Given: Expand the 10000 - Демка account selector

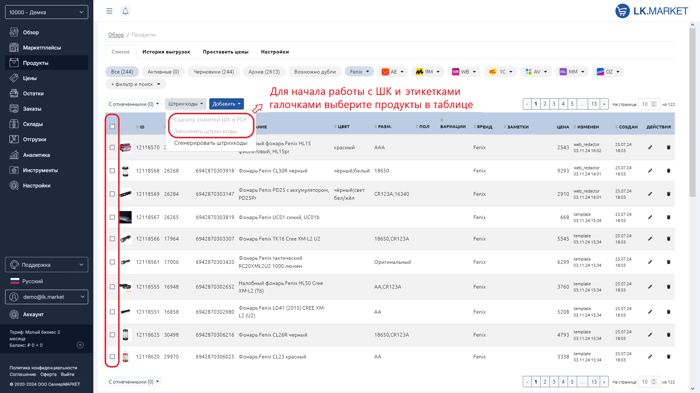Looking at the screenshot, I should (x=47, y=12).
